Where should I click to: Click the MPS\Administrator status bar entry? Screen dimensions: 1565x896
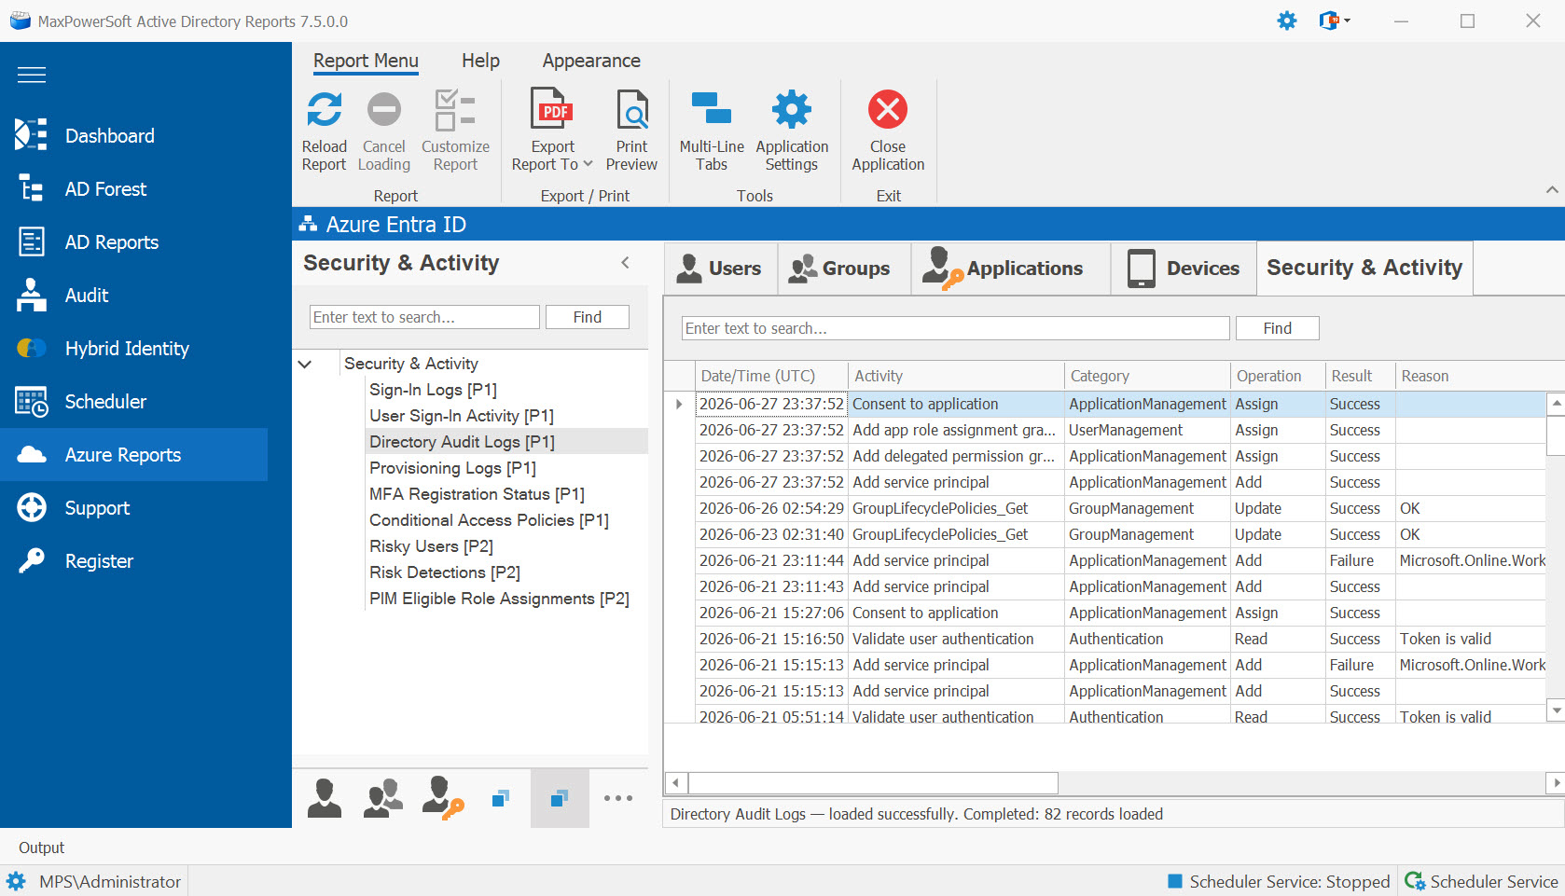click(94, 881)
